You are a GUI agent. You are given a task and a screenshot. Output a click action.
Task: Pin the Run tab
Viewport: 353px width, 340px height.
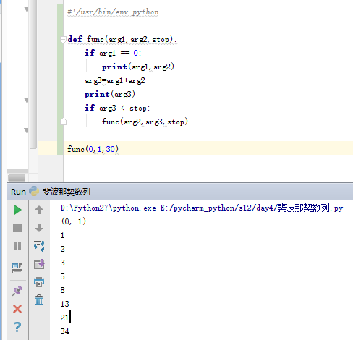17,291
